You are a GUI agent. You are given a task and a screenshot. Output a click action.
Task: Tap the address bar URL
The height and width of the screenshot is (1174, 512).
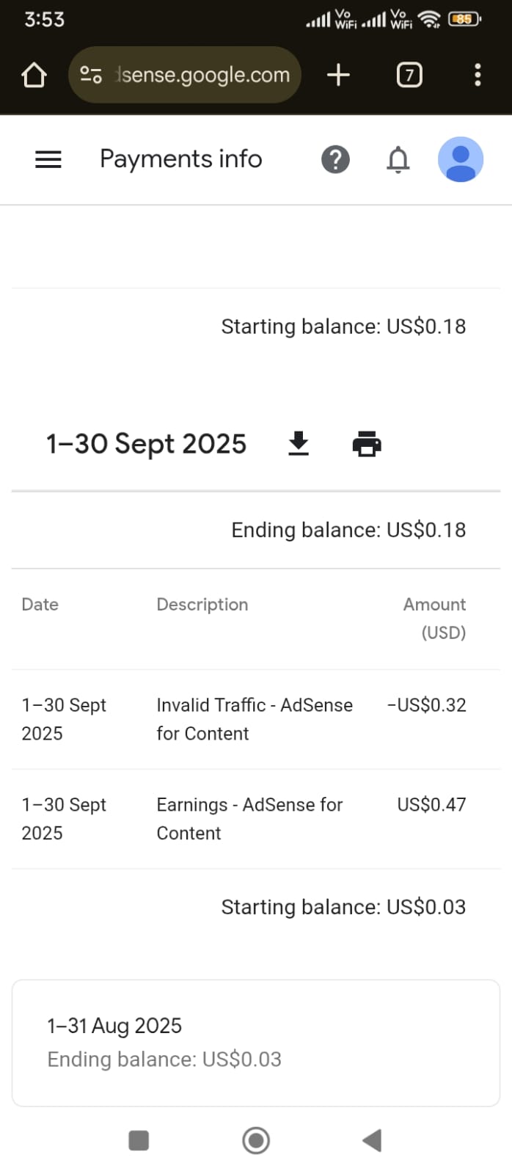click(x=204, y=75)
